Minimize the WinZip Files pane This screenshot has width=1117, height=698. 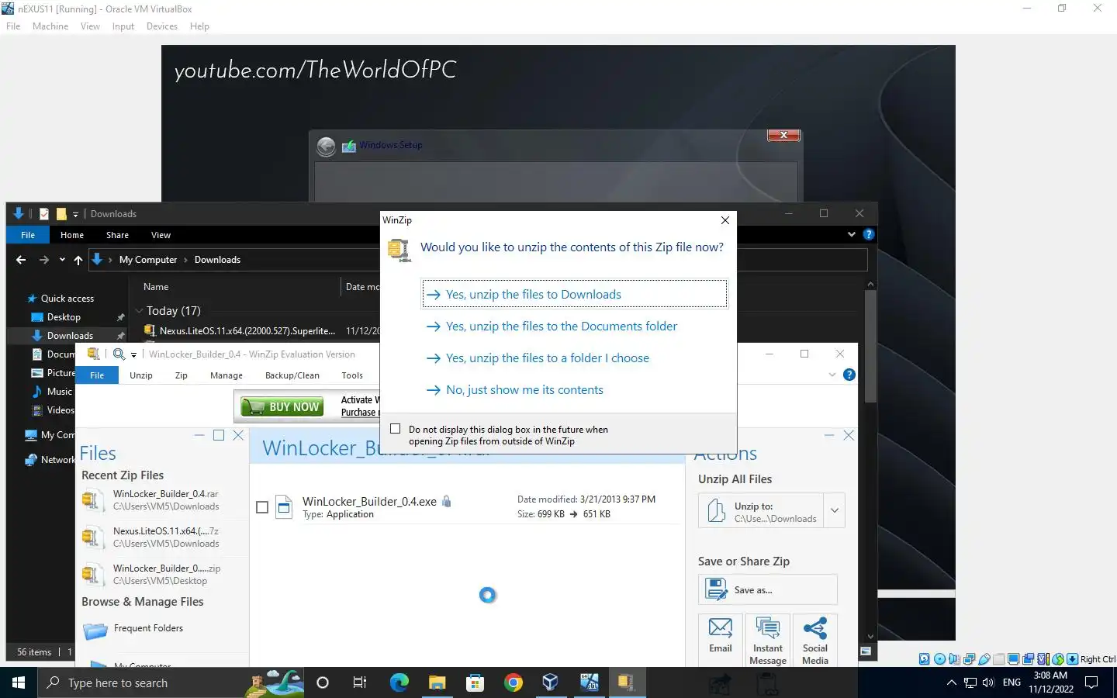[199, 435]
